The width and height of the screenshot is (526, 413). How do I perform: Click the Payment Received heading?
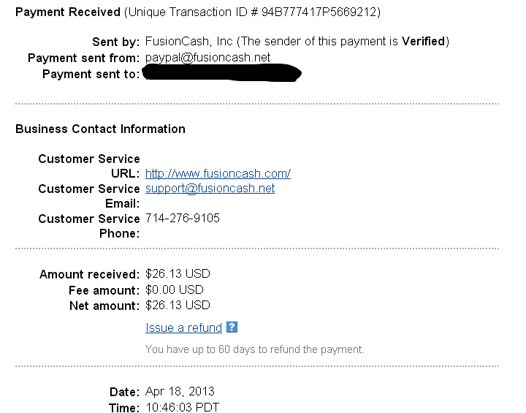(68, 12)
